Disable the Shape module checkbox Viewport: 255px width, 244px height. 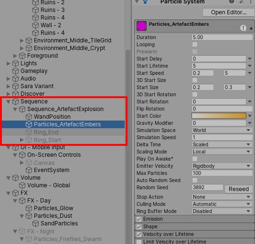point(139,227)
